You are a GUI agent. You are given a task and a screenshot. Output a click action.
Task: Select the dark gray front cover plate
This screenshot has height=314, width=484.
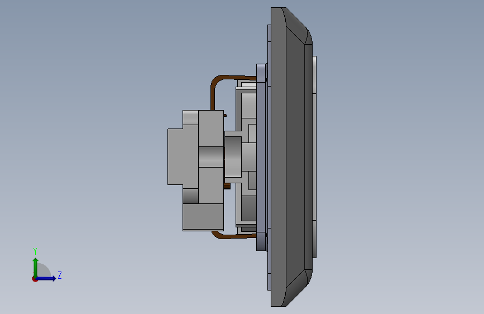(292, 157)
